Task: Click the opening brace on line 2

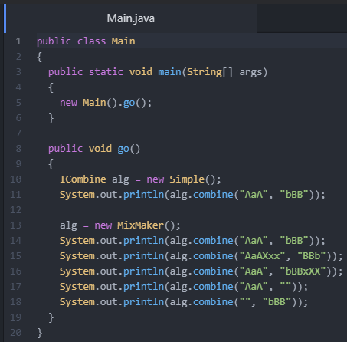Action: [40, 57]
